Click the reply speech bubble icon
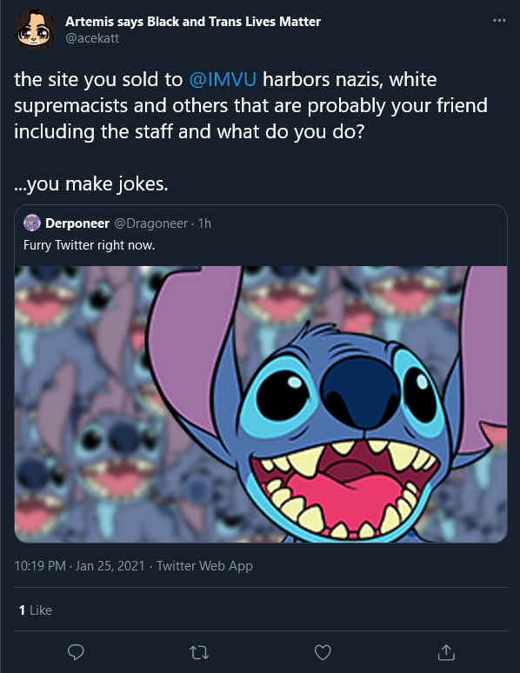 point(76,652)
